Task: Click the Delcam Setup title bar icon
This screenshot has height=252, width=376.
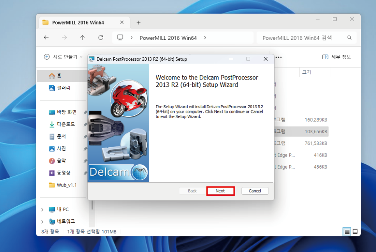Action: (x=92, y=59)
